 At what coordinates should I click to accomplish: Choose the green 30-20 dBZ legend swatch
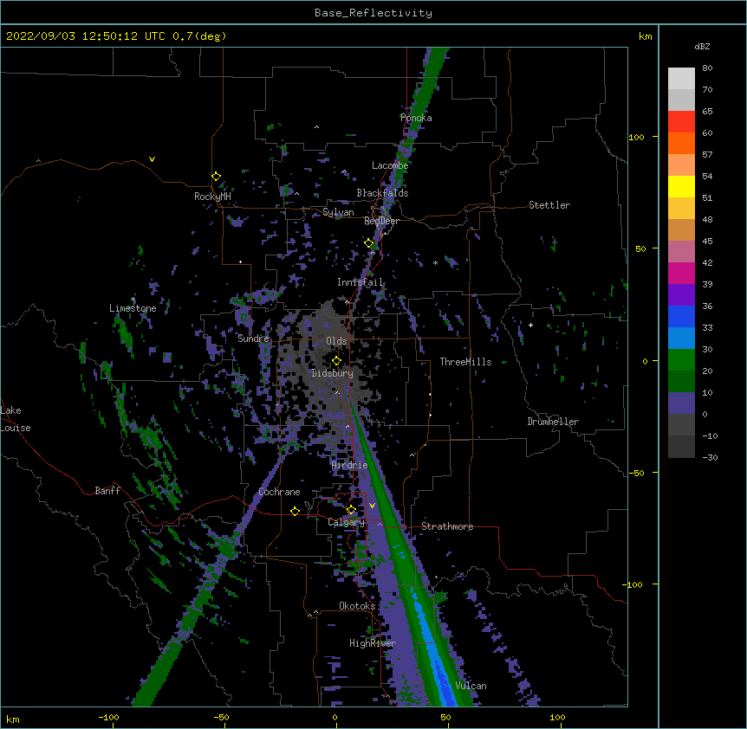click(x=681, y=360)
